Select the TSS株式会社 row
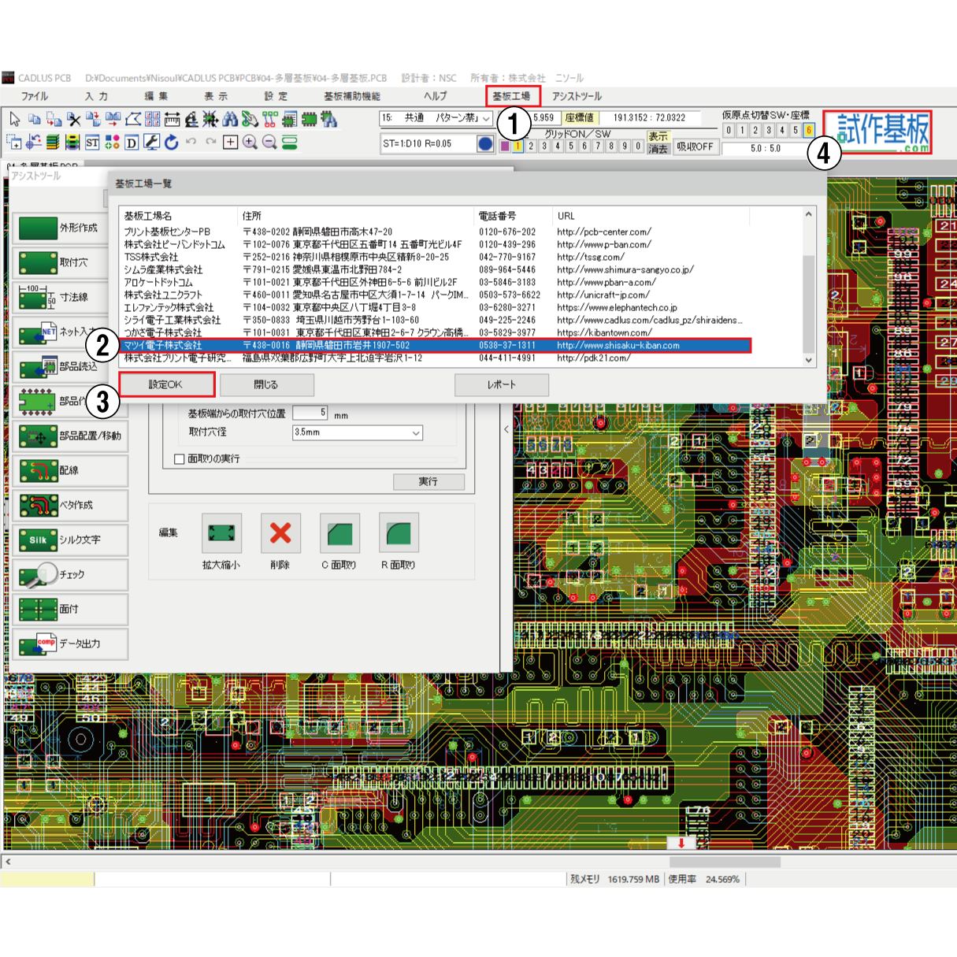Image resolution: width=957 pixels, height=957 pixels. (x=435, y=257)
